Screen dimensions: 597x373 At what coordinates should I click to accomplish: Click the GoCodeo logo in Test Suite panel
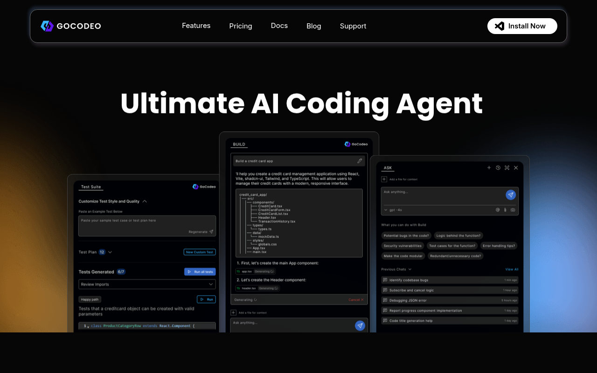pos(204,186)
